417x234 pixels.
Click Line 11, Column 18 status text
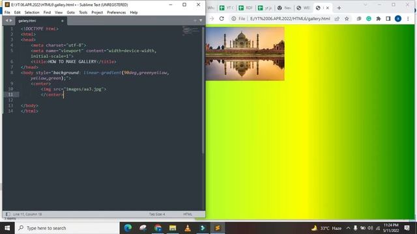[27, 214]
